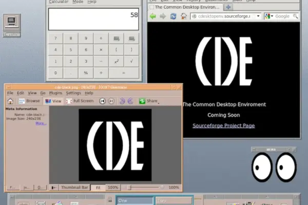
Task: Open a new browser tab with plus icon
Action: (x=228, y=7)
